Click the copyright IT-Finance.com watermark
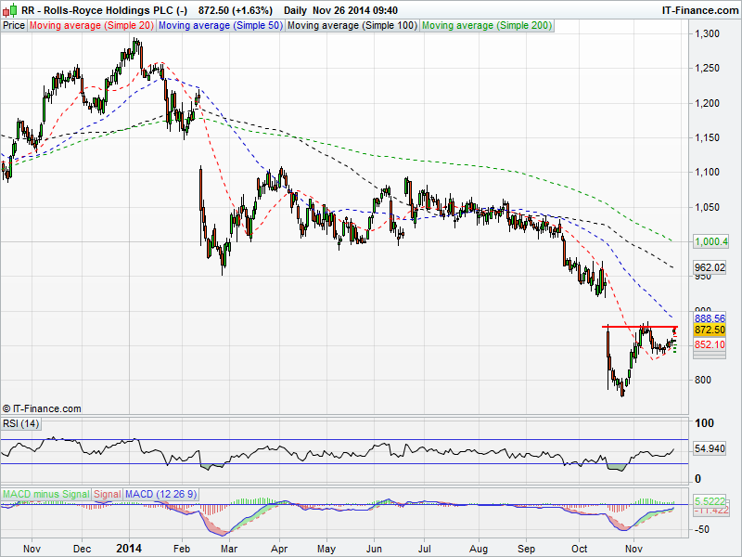Viewport: 742px width, 557px height. click(x=42, y=408)
